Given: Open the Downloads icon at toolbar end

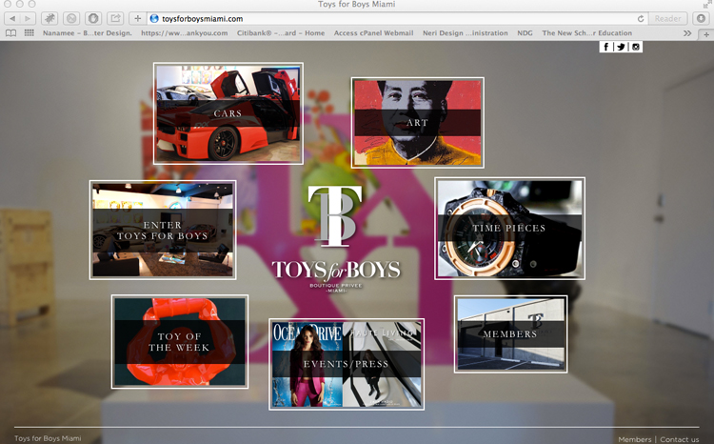Looking at the screenshot, I should (701, 19).
